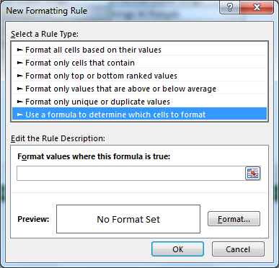The image size is (279, 268).
Task: Select 'Format all cells based on their values'
Action: pos(139,50)
